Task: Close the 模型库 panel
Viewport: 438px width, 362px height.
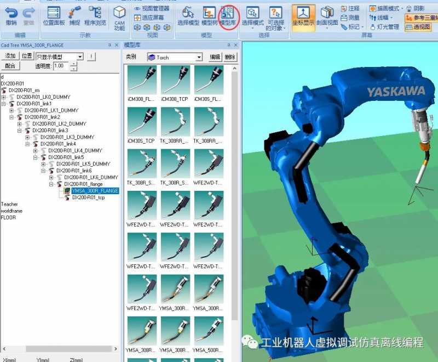Action: [236, 45]
